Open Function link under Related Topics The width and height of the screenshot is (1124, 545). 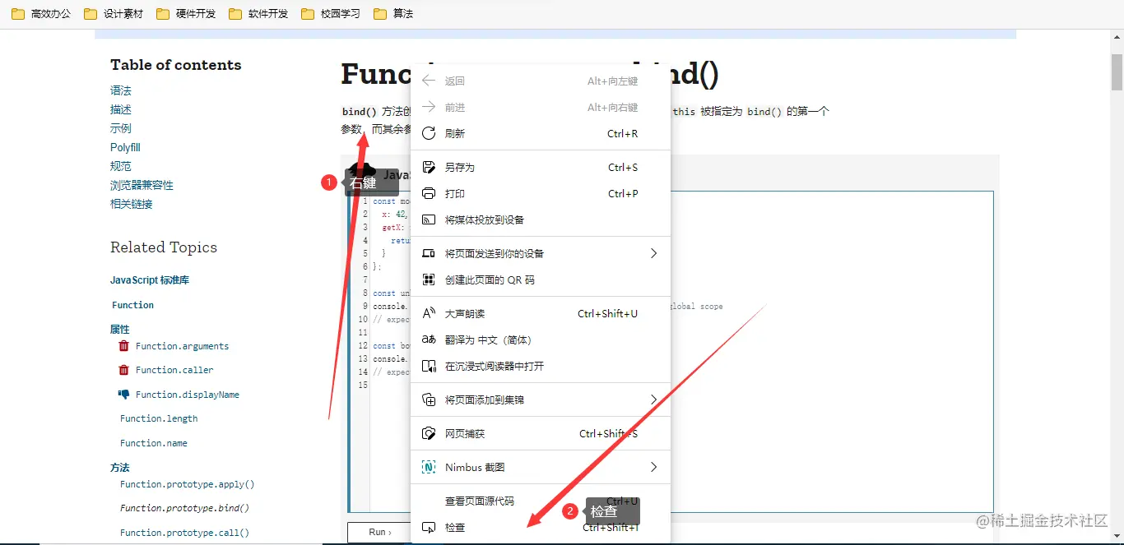tap(133, 305)
